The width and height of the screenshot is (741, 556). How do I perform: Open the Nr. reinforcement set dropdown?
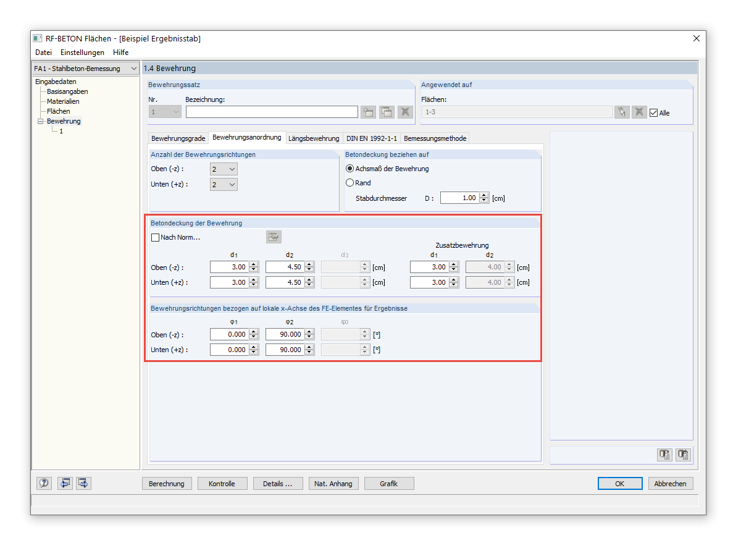coord(165,112)
